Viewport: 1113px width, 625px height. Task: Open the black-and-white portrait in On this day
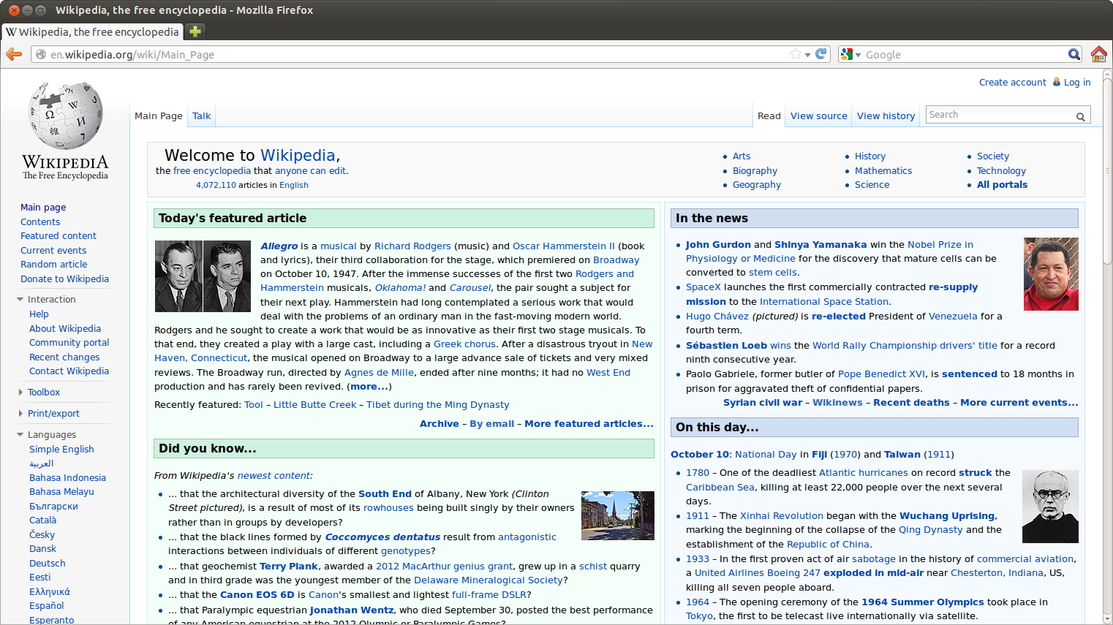pos(1050,507)
